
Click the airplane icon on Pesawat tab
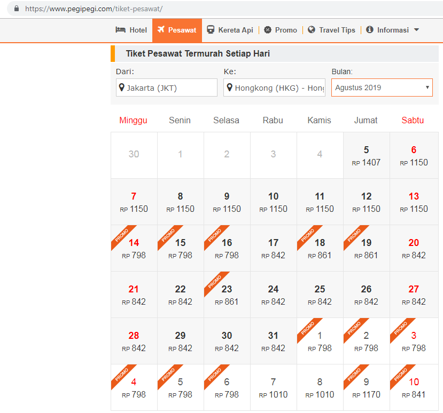pos(161,30)
